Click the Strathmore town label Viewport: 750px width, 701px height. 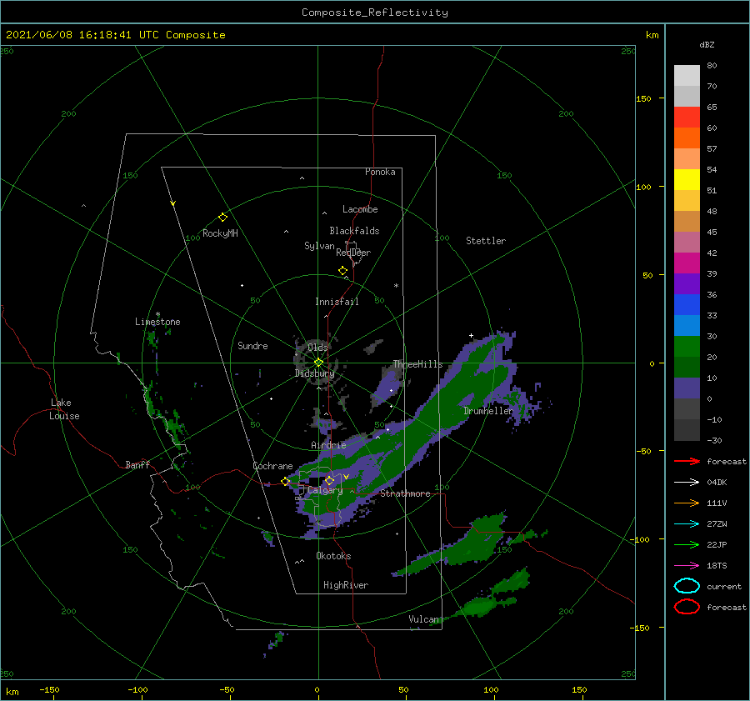click(x=405, y=493)
